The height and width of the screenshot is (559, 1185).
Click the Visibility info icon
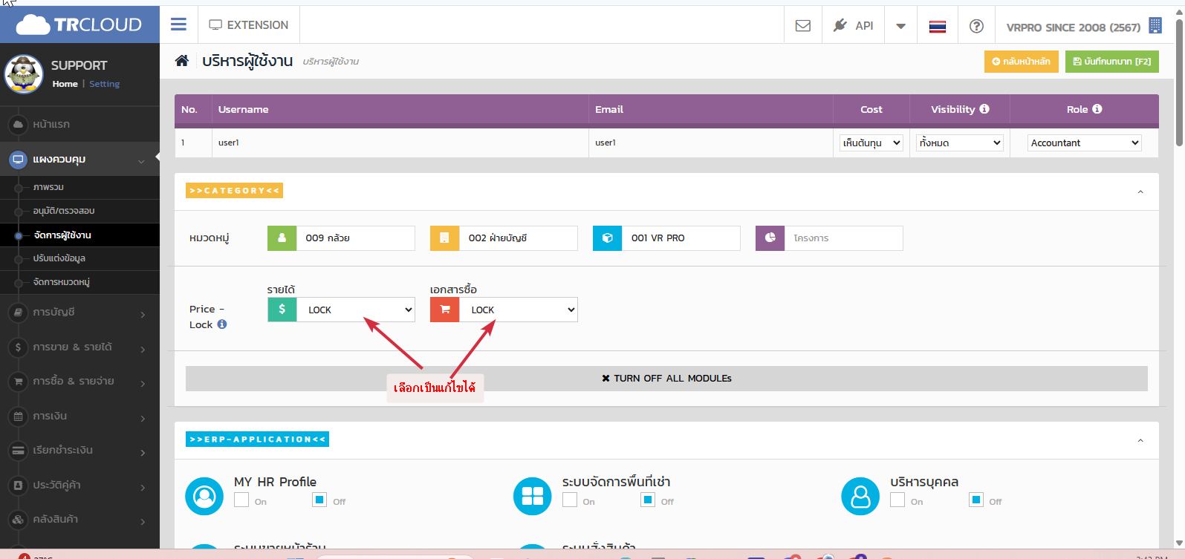pos(984,109)
